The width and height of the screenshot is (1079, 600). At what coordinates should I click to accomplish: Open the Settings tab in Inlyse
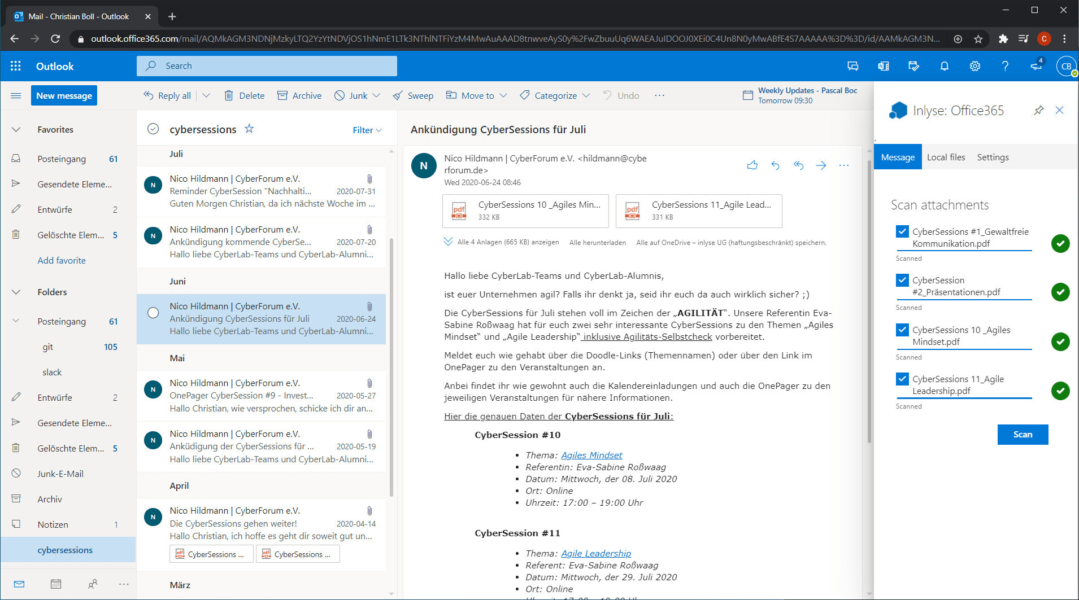tap(993, 157)
